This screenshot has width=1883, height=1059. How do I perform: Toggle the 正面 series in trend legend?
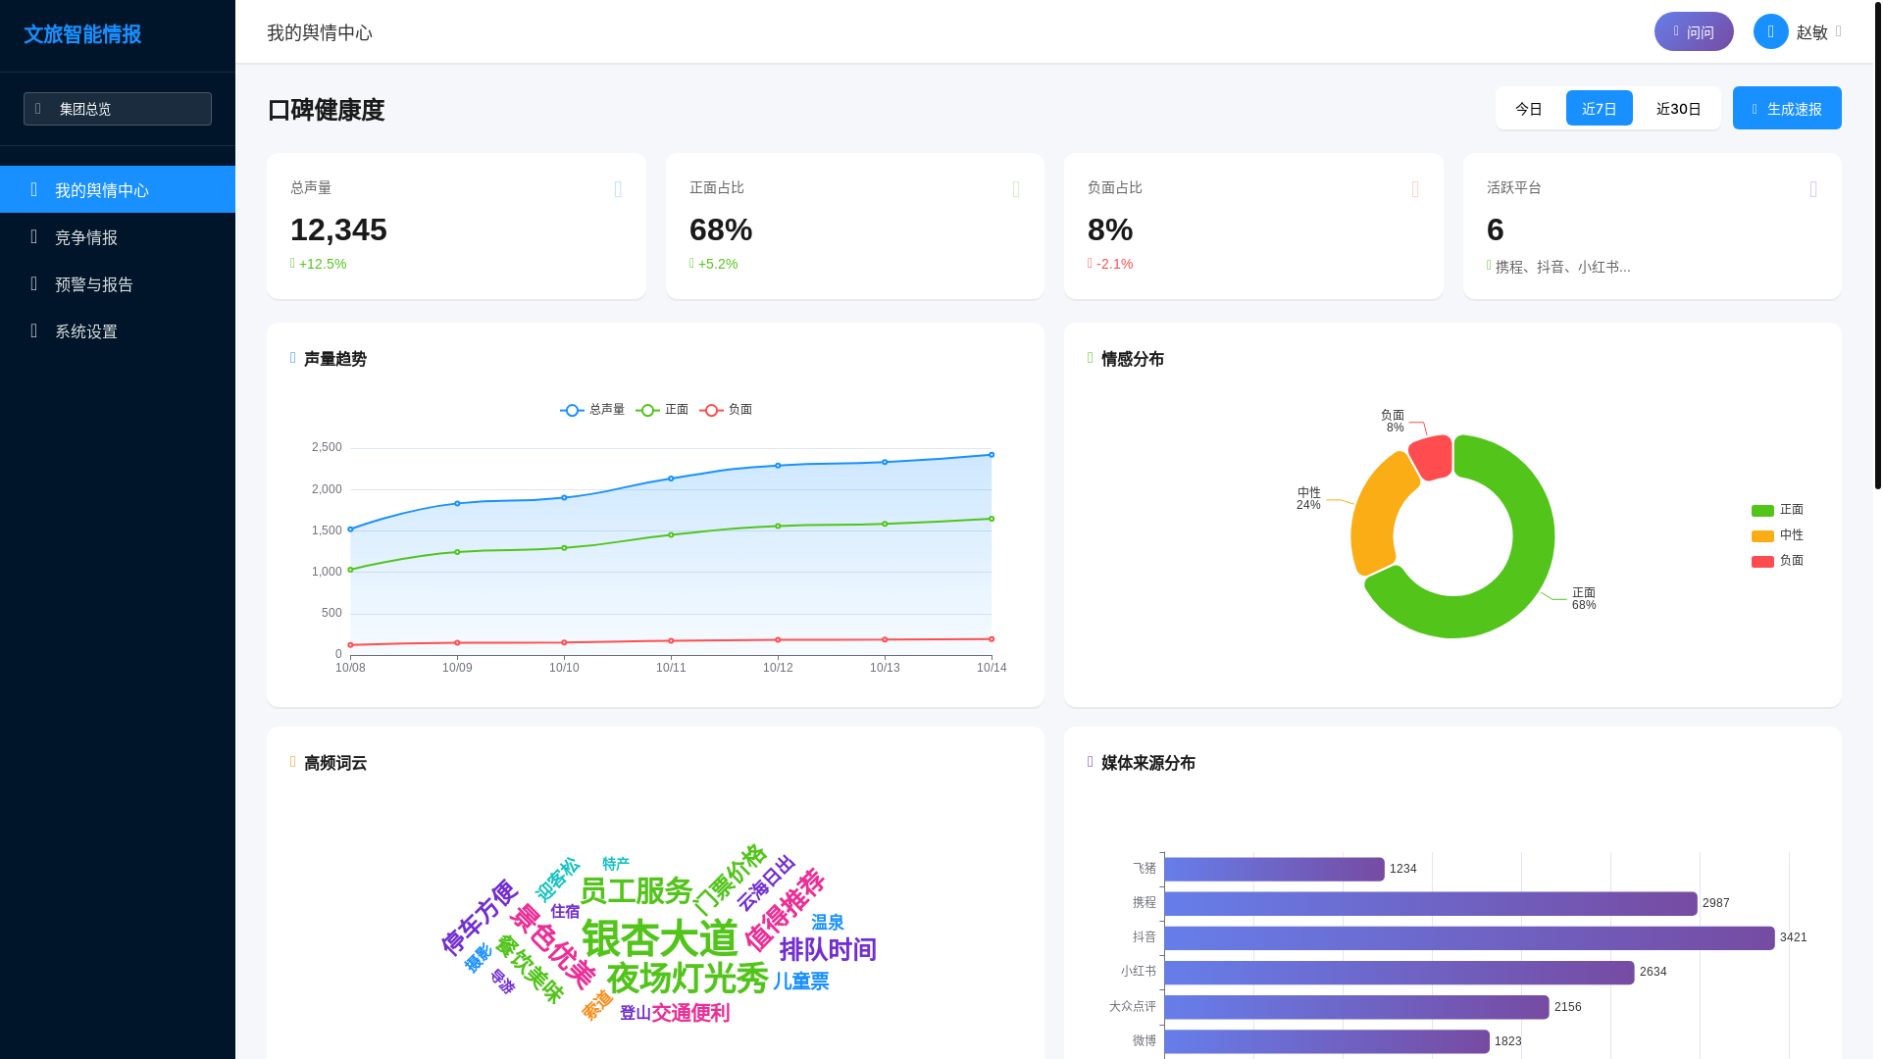click(662, 410)
